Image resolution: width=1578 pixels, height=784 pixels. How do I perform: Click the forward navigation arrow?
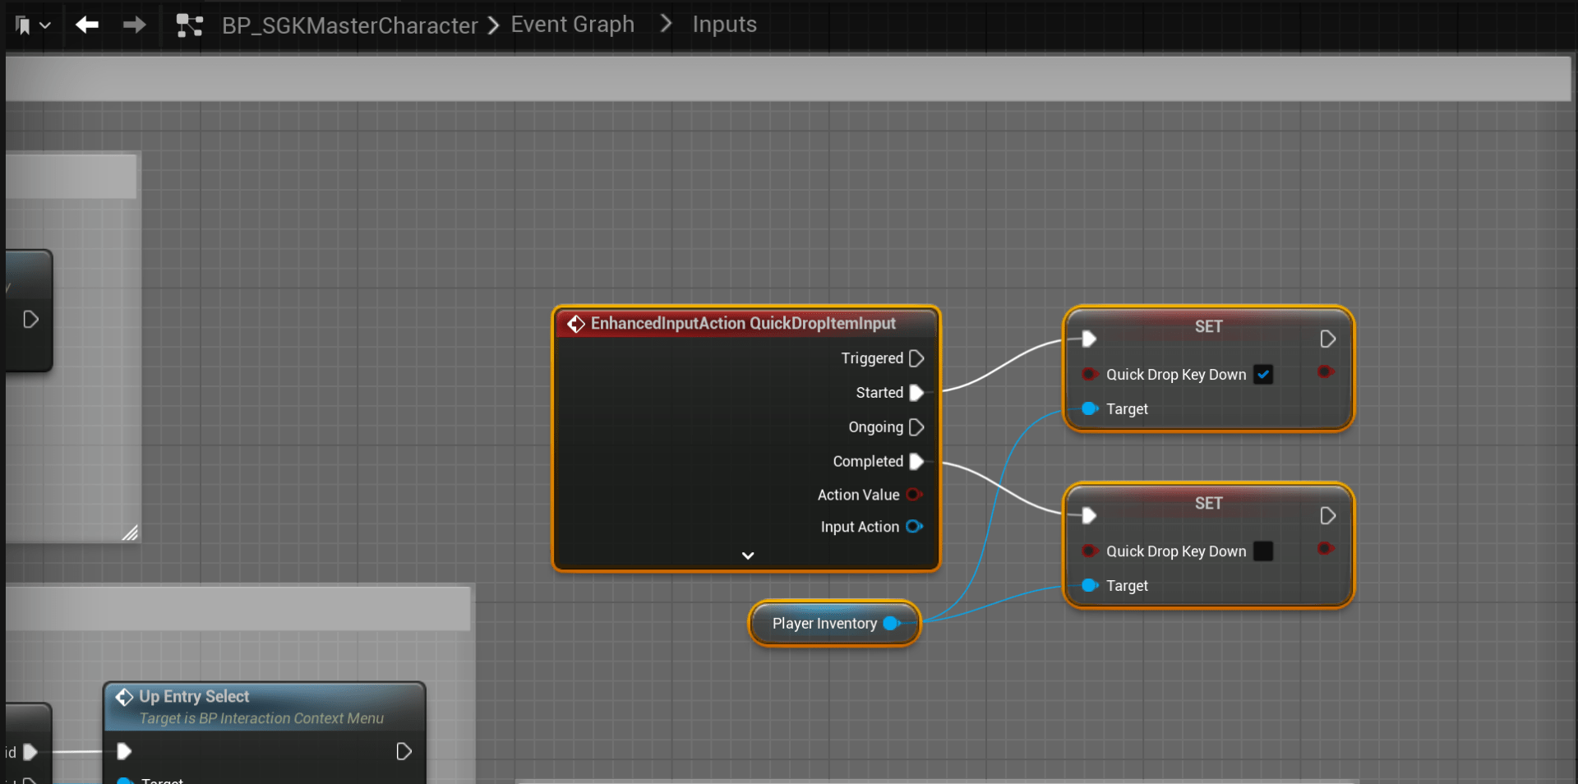pyautogui.click(x=134, y=25)
